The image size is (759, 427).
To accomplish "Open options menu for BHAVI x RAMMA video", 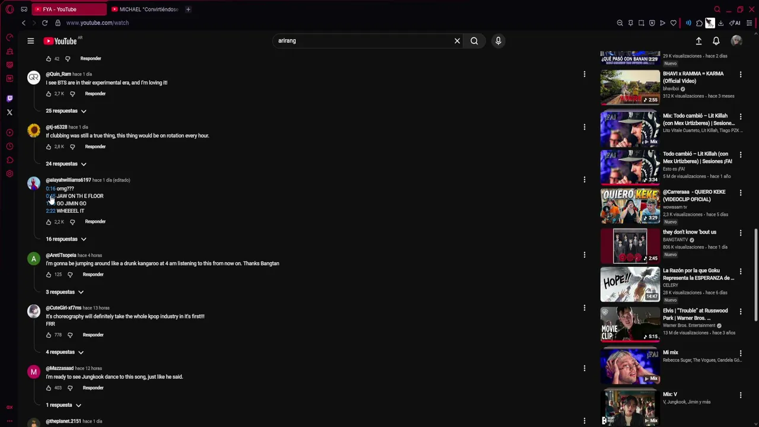I will [740, 75].
